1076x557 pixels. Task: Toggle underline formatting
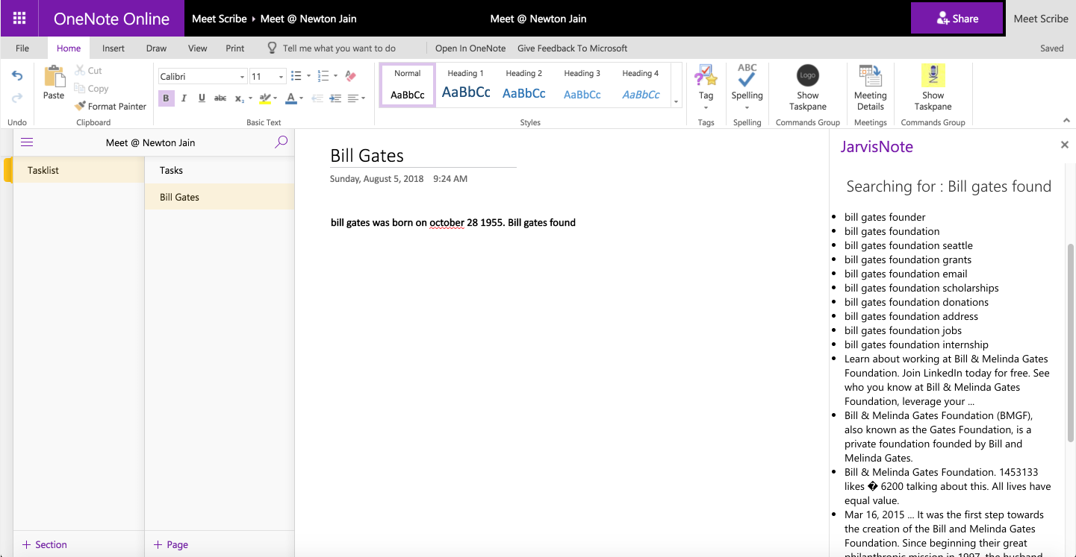pos(202,98)
